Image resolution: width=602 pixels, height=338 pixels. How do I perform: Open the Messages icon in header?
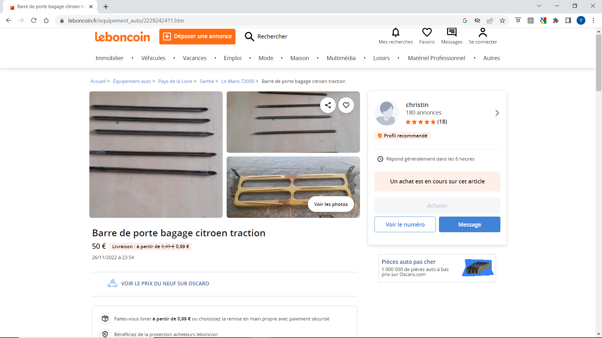tap(451, 32)
